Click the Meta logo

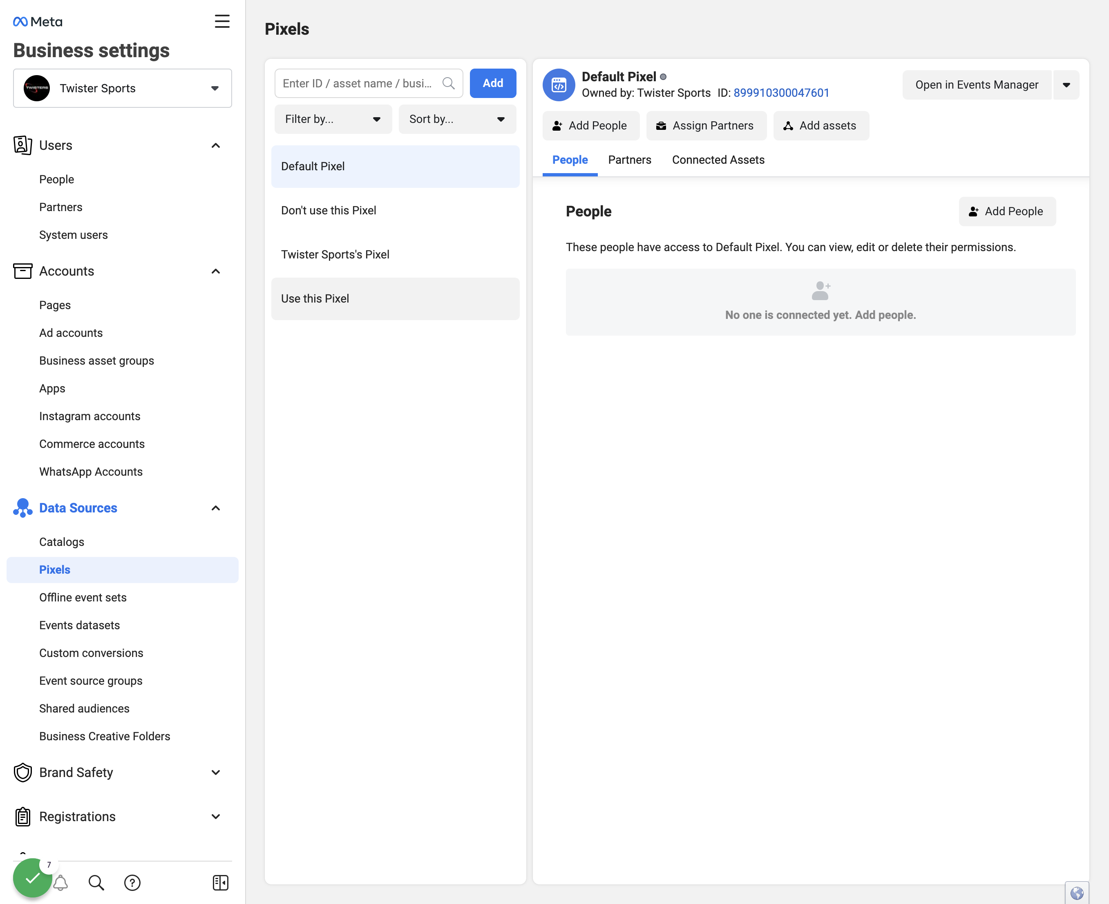(38, 21)
